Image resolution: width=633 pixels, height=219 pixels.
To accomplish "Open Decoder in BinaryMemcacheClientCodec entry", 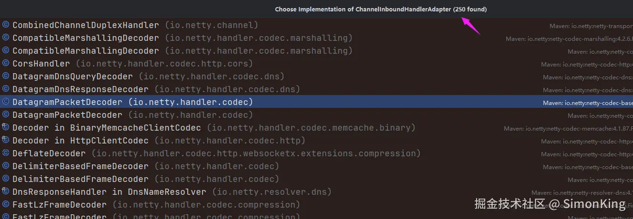I will pos(106,128).
